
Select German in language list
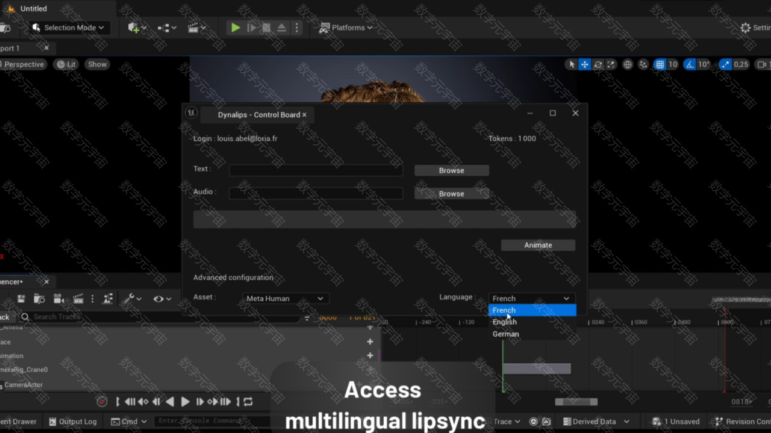[x=532, y=334]
